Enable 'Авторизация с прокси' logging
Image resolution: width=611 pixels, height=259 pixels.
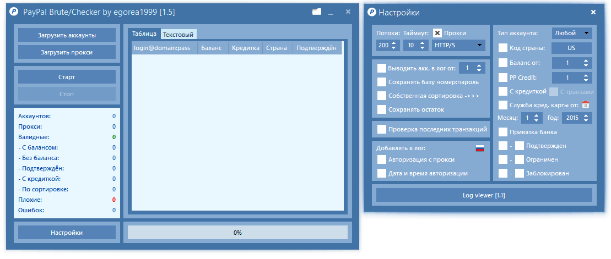coord(382,159)
